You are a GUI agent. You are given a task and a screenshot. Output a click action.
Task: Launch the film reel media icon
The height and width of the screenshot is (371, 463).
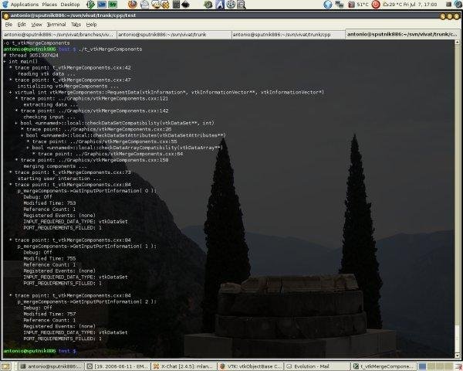[231, 5]
